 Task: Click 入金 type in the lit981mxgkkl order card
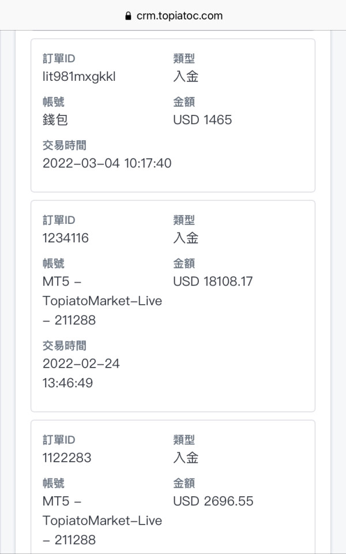click(186, 76)
